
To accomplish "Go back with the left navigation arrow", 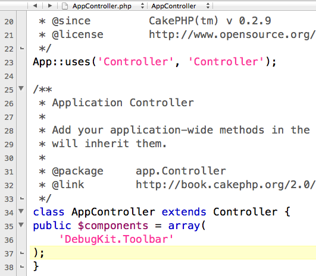I will [x=35, y=5].
